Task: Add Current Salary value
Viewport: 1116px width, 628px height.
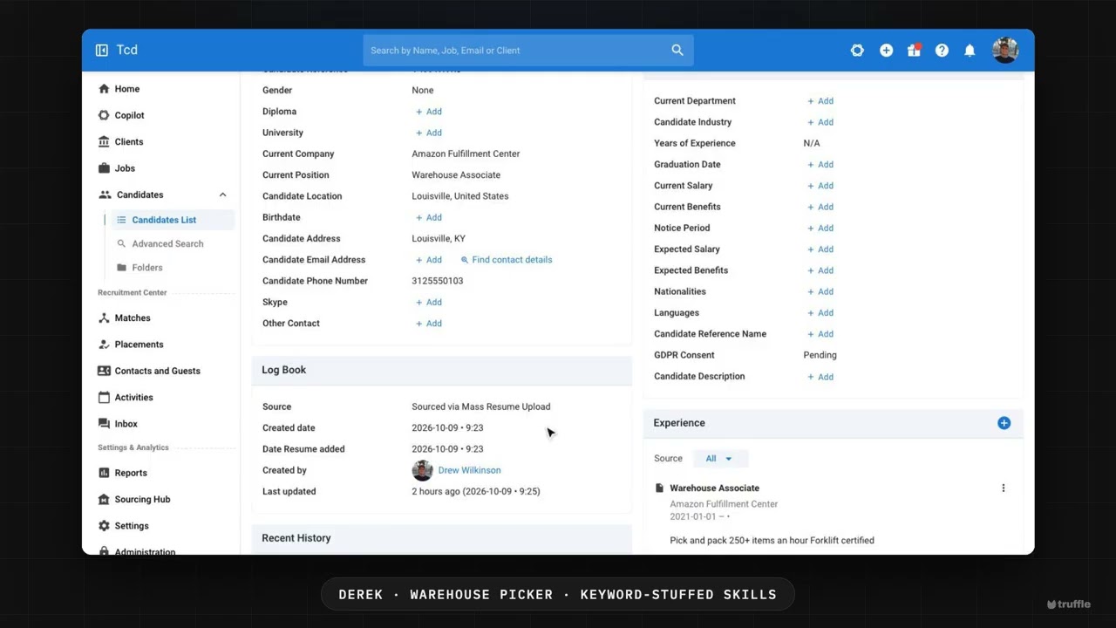Action: [820, 186]
